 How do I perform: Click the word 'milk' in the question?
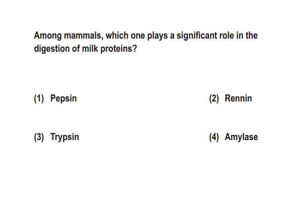click(x=90, y=49)
